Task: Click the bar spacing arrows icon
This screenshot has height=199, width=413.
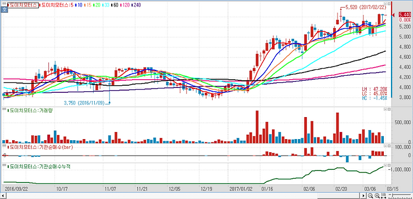Action: (383, 196)
